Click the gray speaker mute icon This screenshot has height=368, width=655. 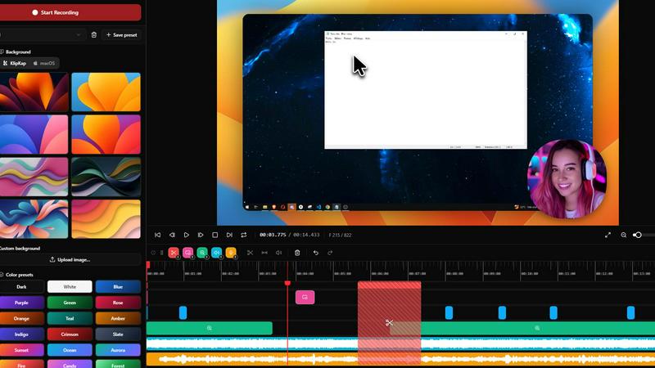(278, 253)
